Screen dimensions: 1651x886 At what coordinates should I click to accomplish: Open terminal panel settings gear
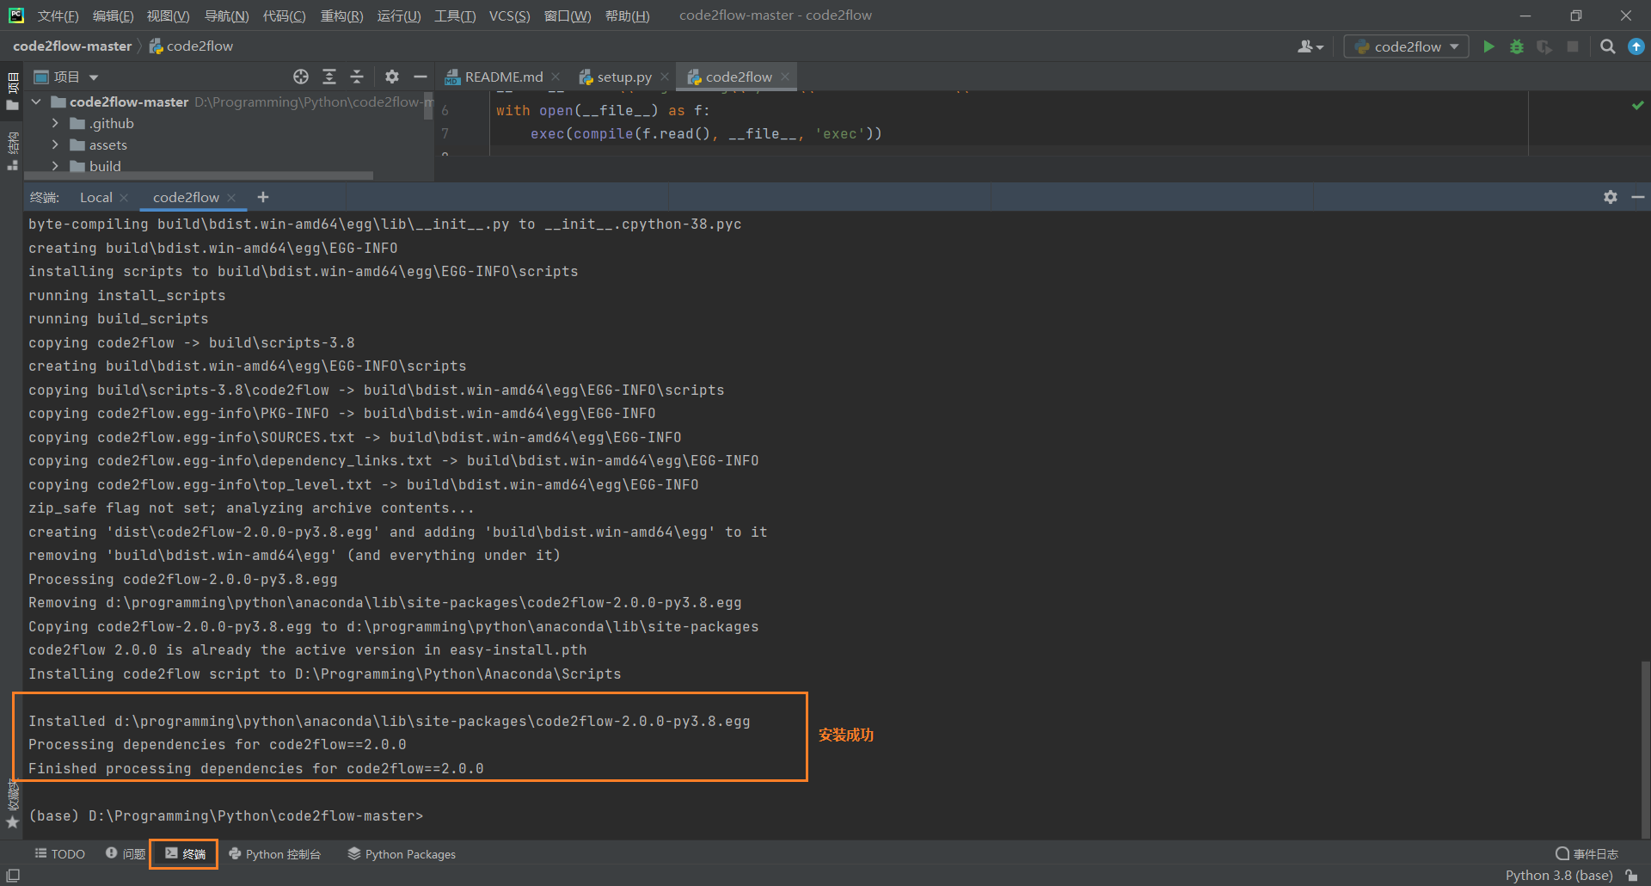click(x=1611, y=197)
